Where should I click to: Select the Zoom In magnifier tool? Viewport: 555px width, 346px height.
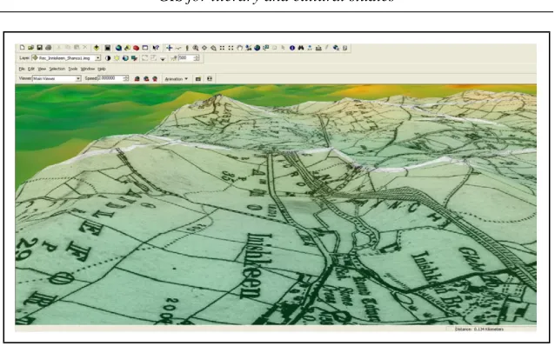(x=196, y=48)
